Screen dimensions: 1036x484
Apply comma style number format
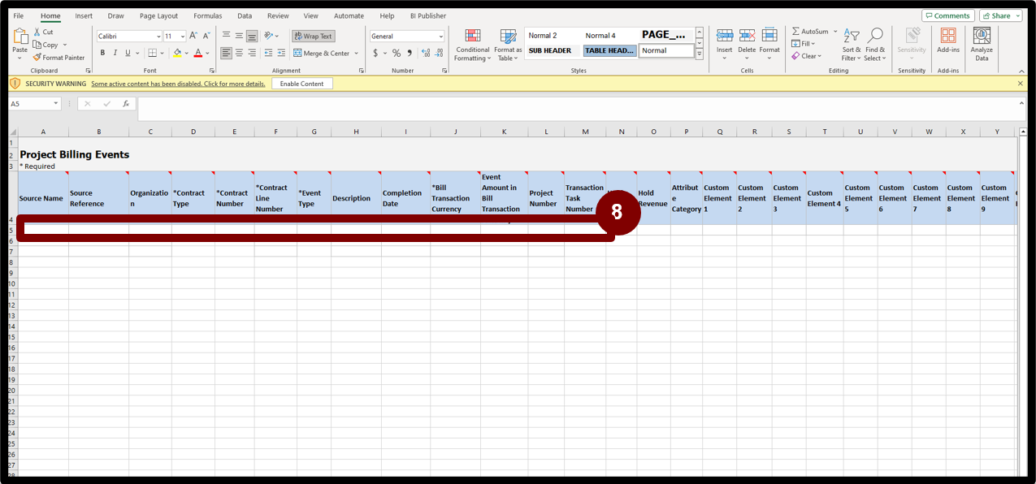point(410,53)
